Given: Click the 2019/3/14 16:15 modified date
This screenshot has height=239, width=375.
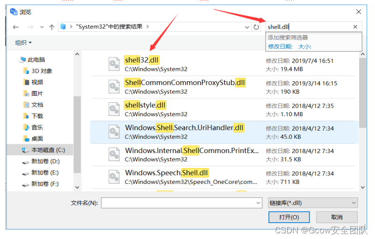Looking at the screenshot, I should coord(315,84).
